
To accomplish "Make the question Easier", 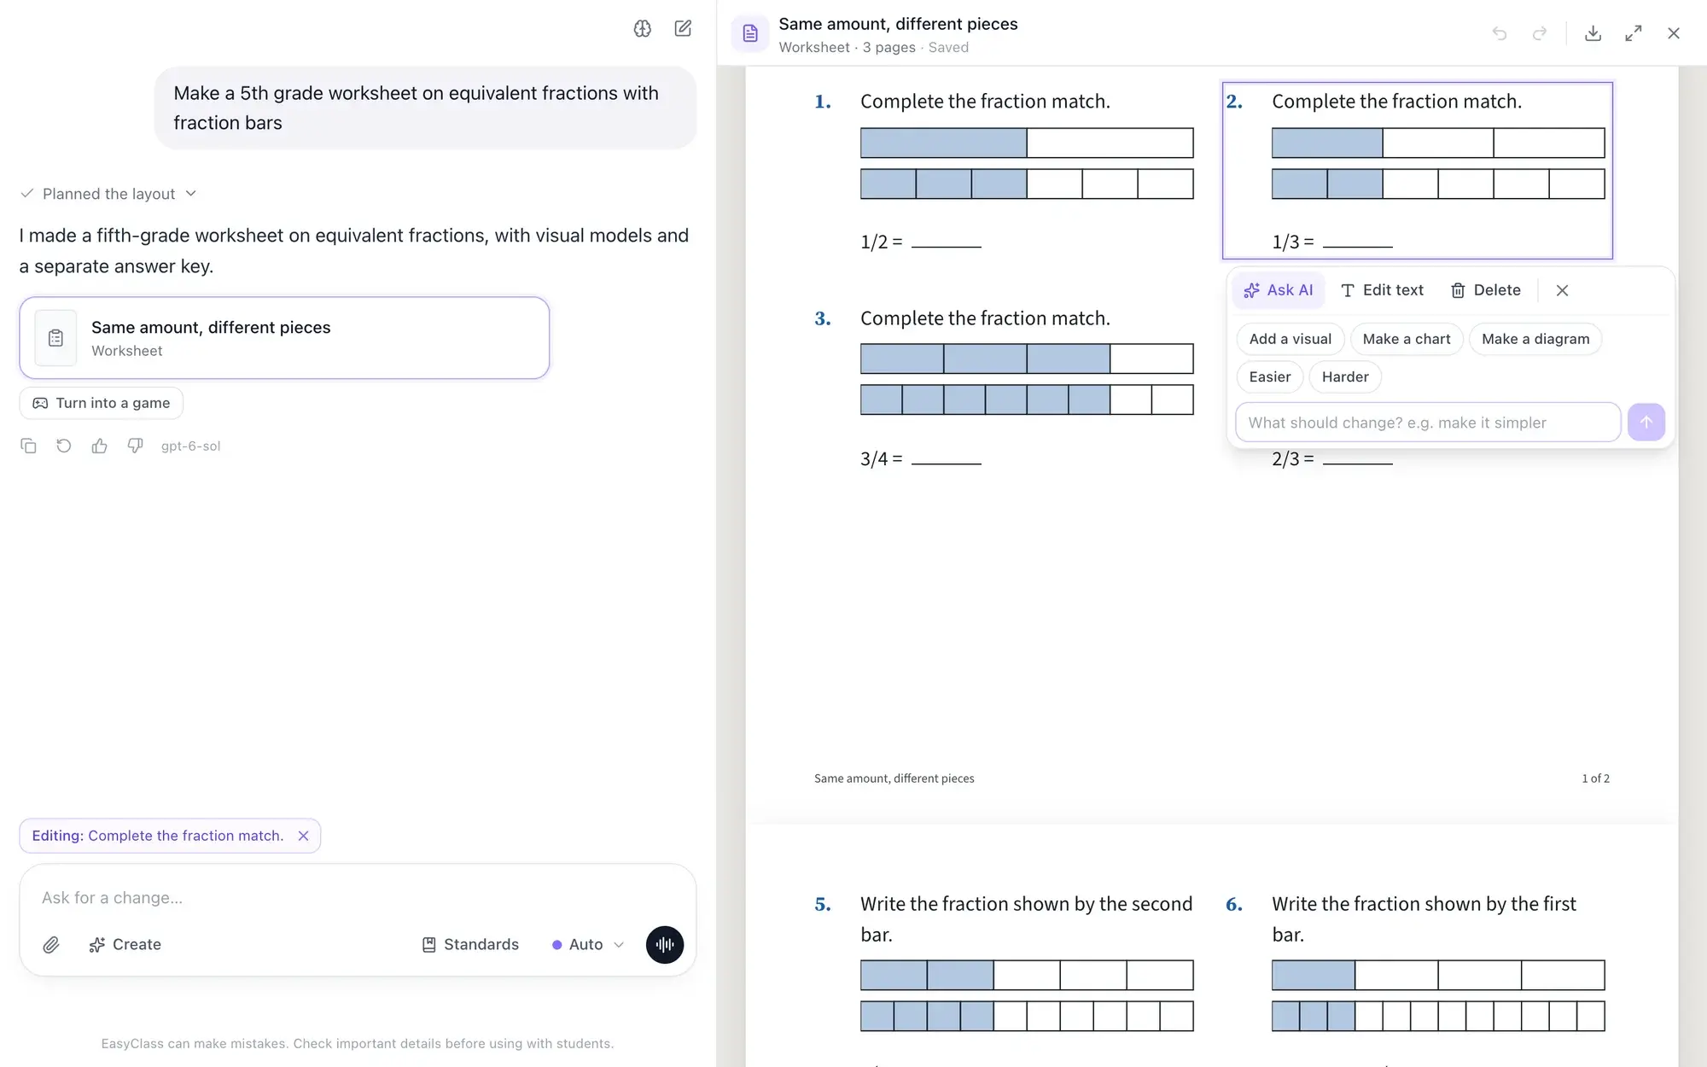I will pos(1270,376).
